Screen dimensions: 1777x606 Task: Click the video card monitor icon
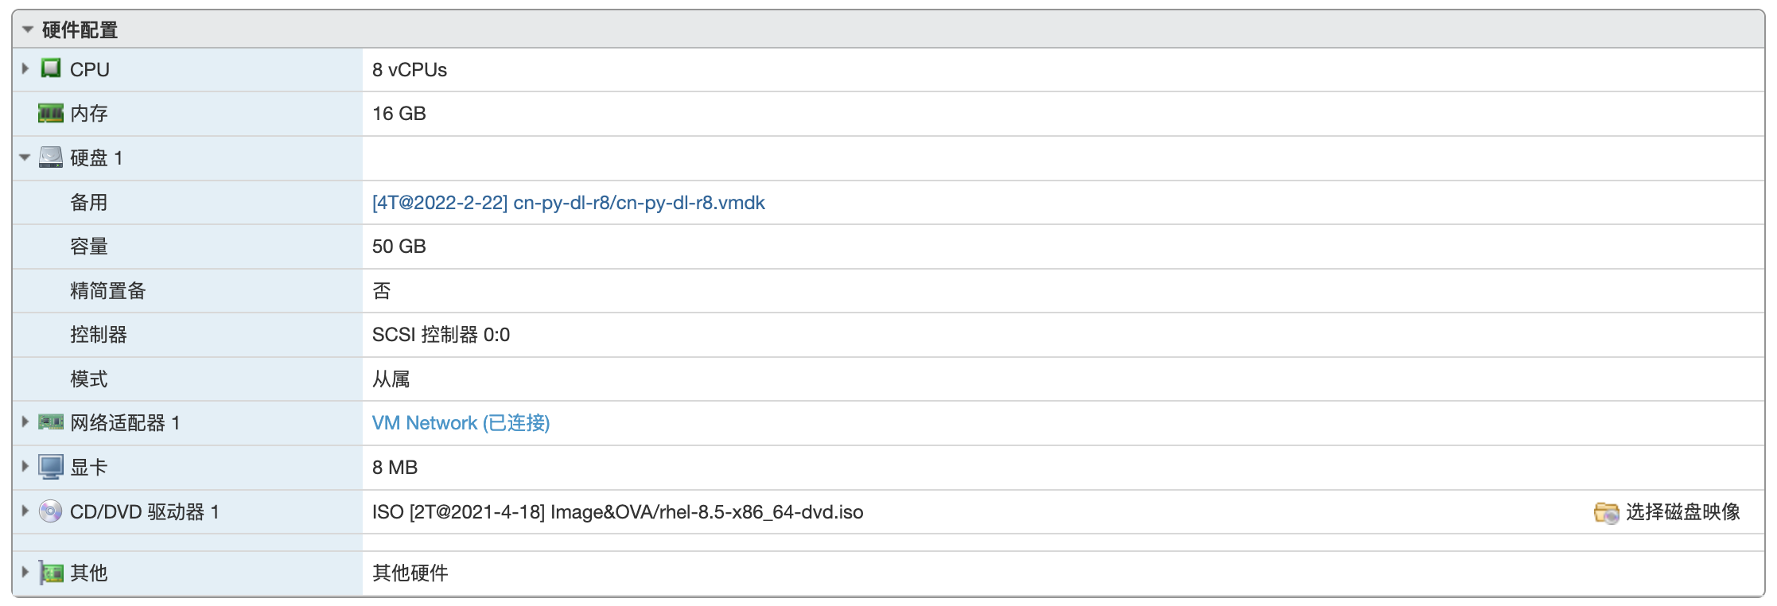(51, 467)
